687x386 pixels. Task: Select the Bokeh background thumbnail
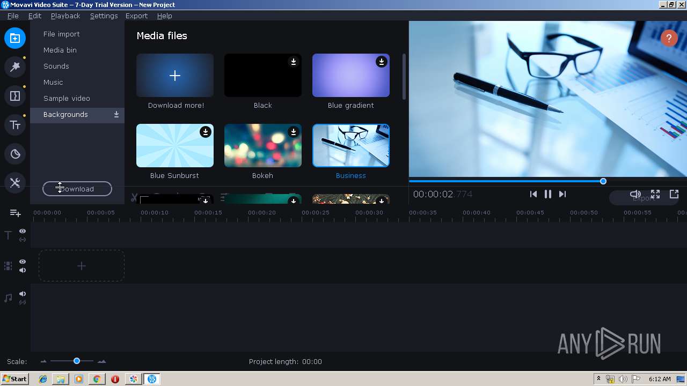263,146
